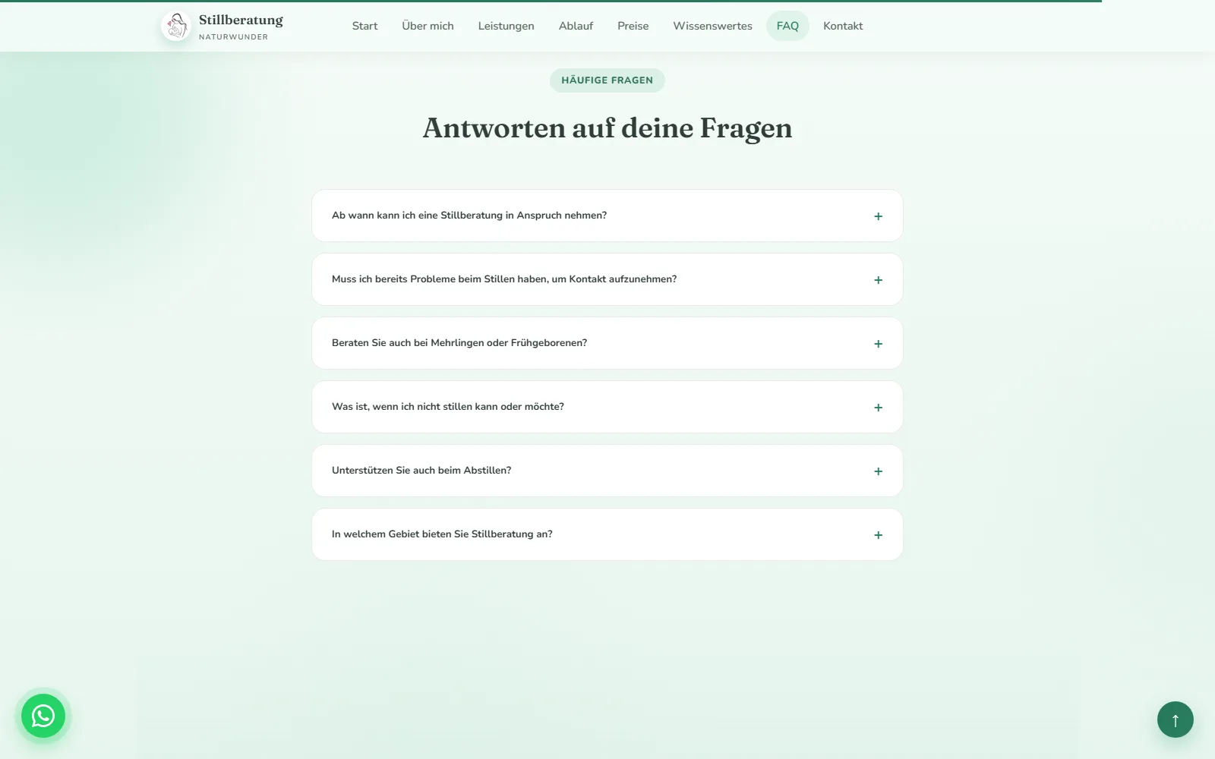The image size is (1215, 759).
Task: Open question 'Ab wann kann ich eine Stillberatung'
Action: coord(607,216)
